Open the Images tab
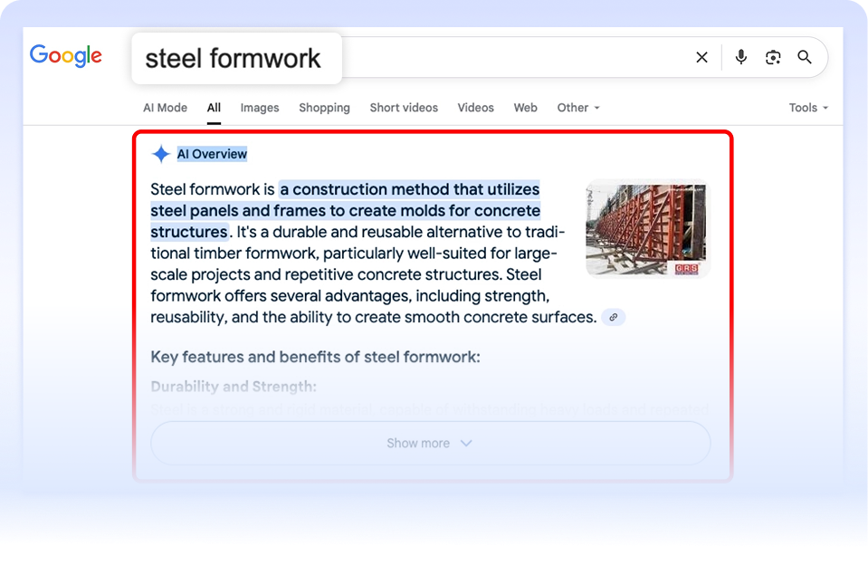 pos(260,108)
